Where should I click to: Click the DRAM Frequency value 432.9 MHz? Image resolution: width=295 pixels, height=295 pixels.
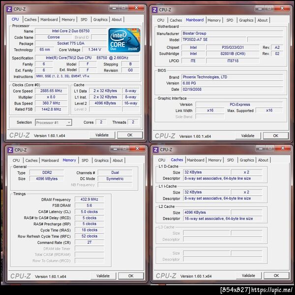[x=89, y=199]
